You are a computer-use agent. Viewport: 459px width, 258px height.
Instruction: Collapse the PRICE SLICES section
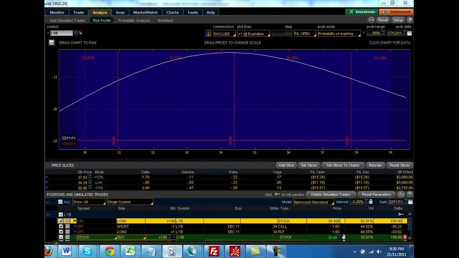[x=48, y=165]
